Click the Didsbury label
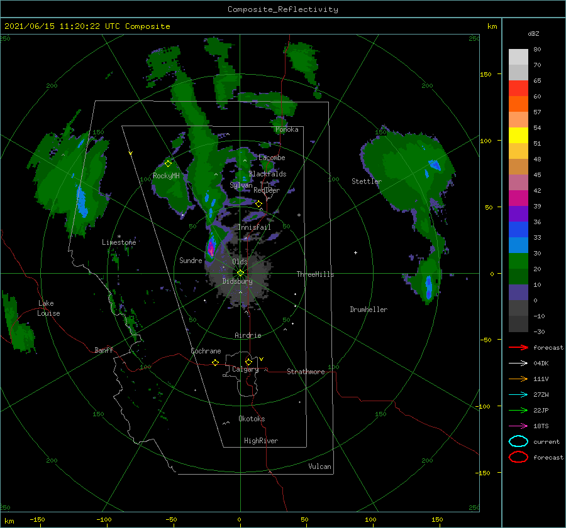Viewport: 566px width, 528px height. [x=237, y=281]
